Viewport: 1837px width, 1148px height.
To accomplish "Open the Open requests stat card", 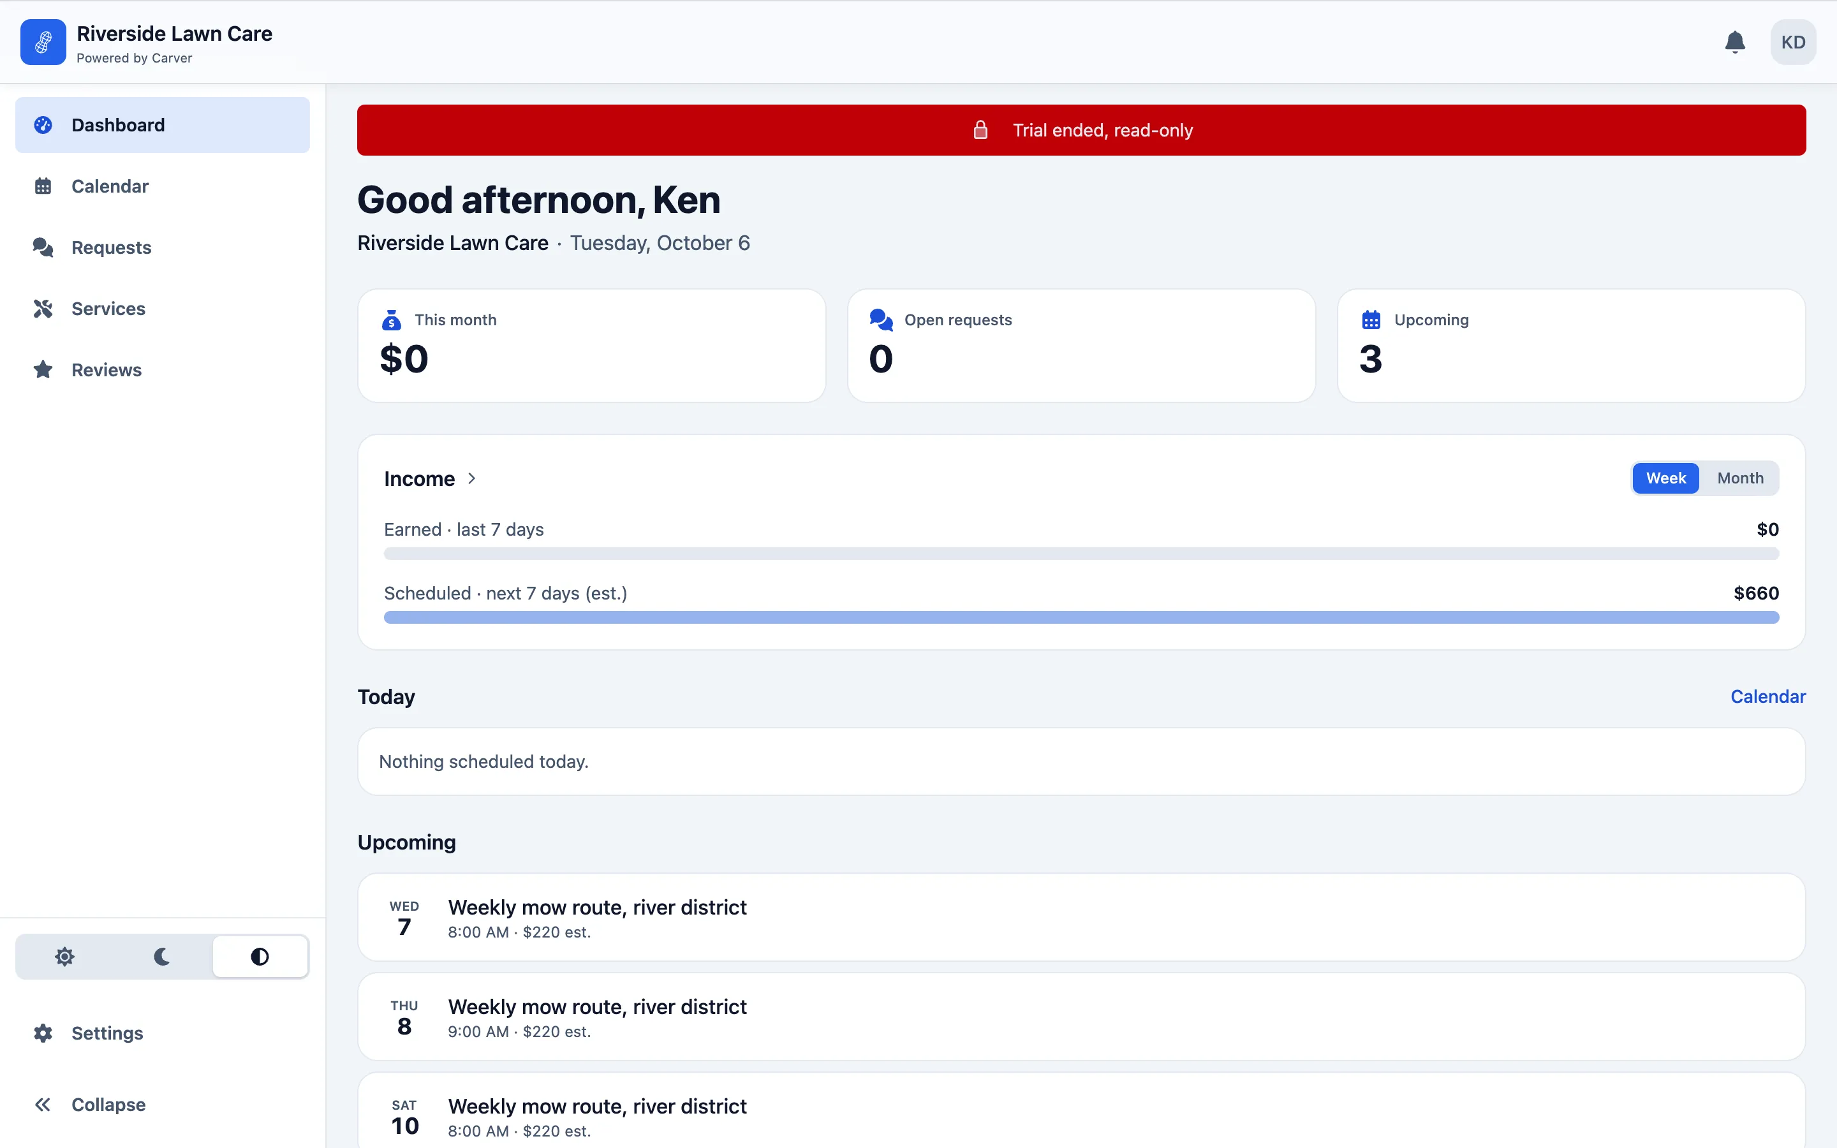I will 1082,346.
